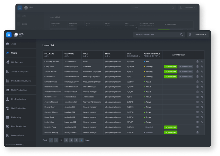
Task: Edit Jerome Richards with pencil icon
Action: pos(202,102)
